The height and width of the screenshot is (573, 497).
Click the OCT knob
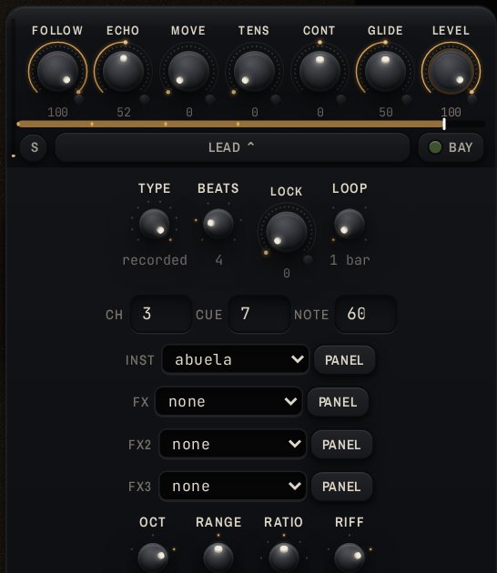click(x=153, y=558)
